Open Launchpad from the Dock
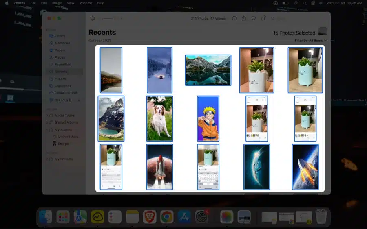 click(63, 217)
